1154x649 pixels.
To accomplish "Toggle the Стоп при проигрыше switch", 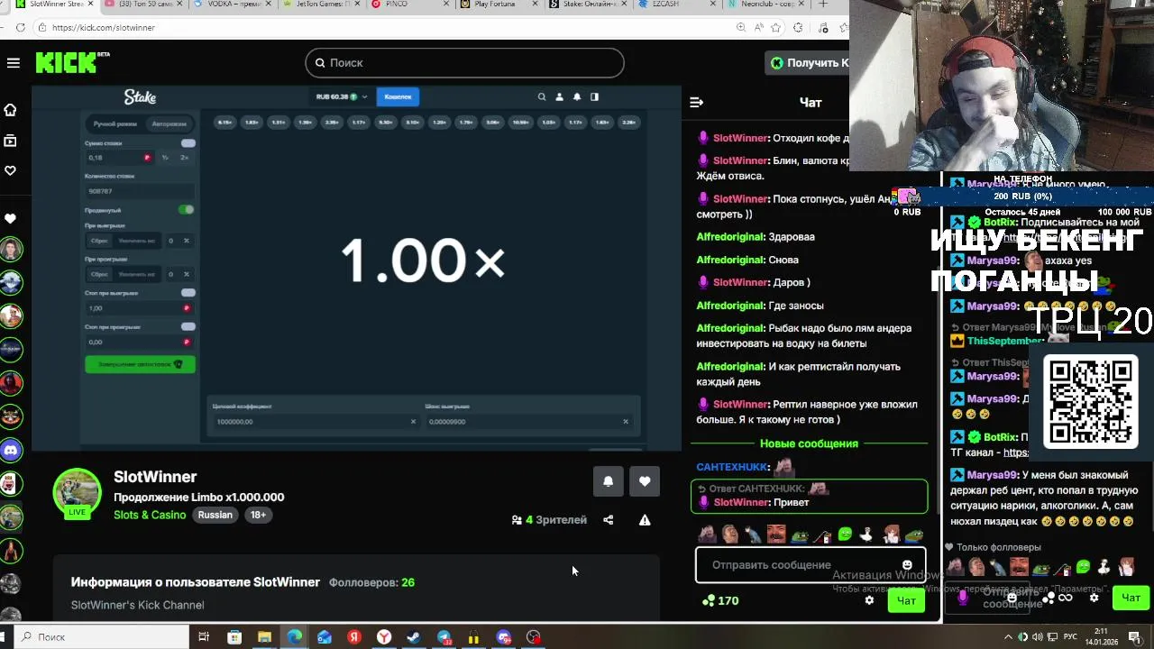I will pyautogui.click(x=188, y=326).
